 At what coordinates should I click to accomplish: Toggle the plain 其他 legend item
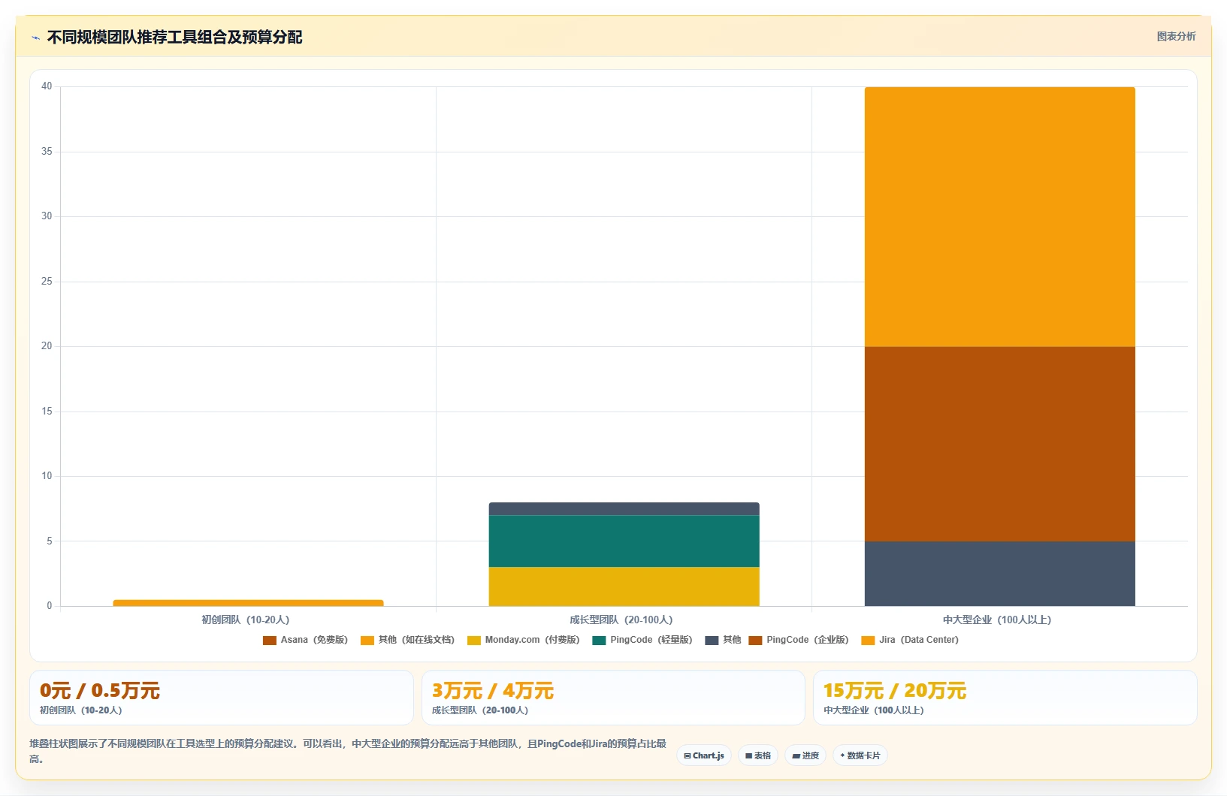click(723, 640)
